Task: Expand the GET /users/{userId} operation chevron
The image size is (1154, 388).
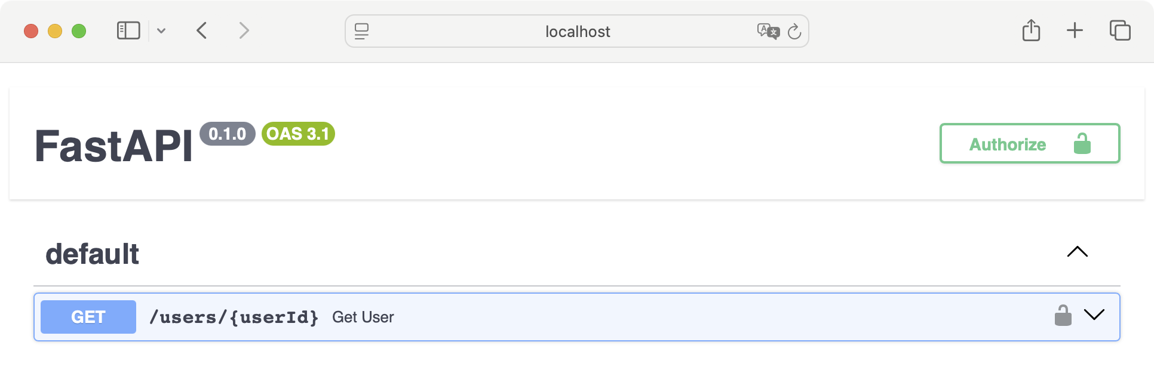Action: tap(1094, 315)
